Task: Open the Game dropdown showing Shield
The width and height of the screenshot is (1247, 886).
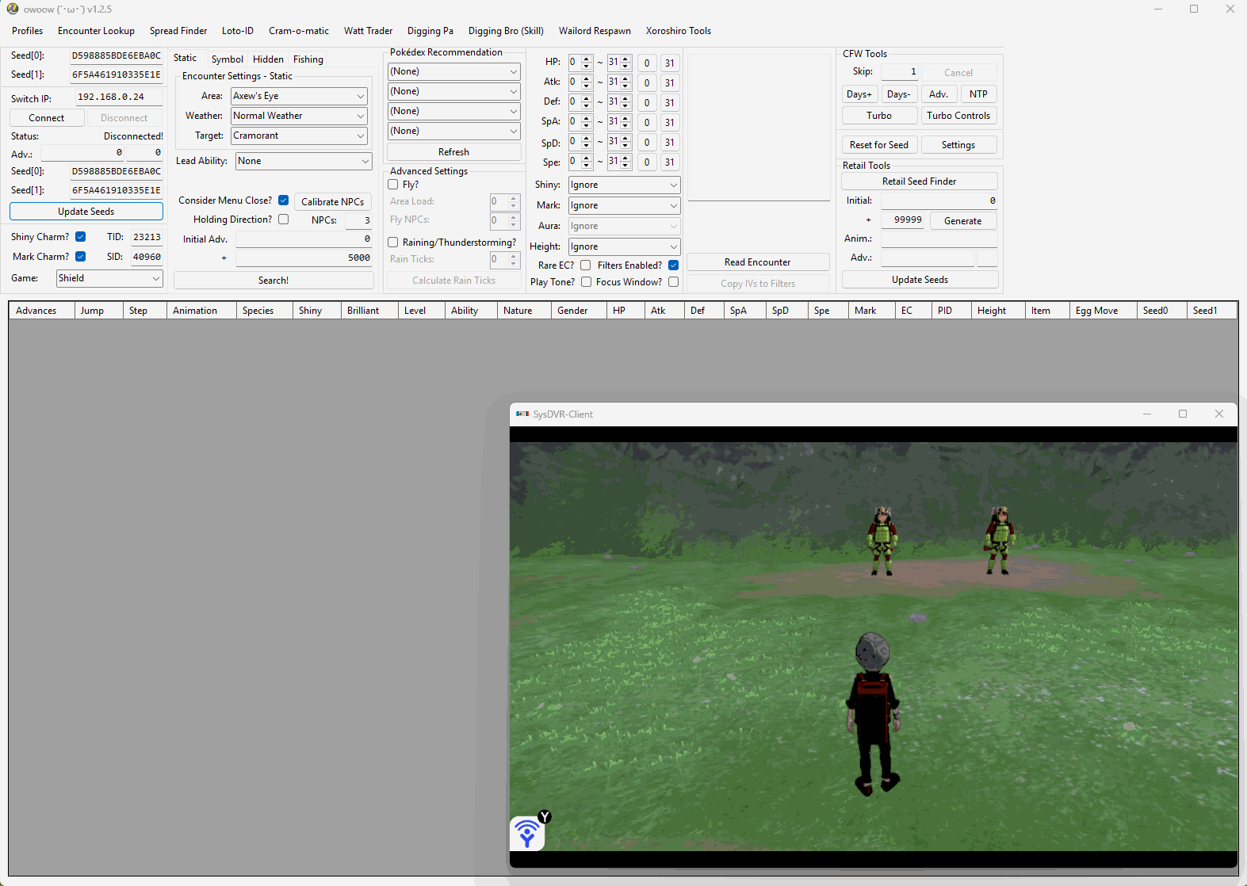Action: (x=109, y=278)
